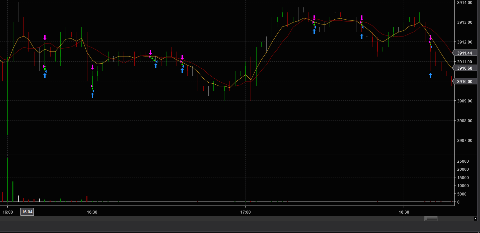
Task: Click the horizontal scrollbar thumb
Action: (x=431, y=219)
